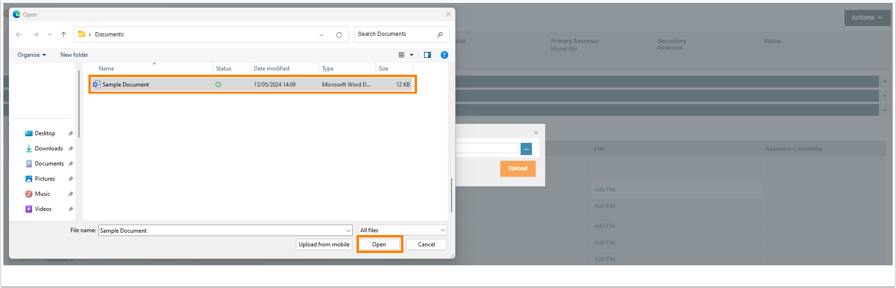Click the Cancel button

point(426,244)
